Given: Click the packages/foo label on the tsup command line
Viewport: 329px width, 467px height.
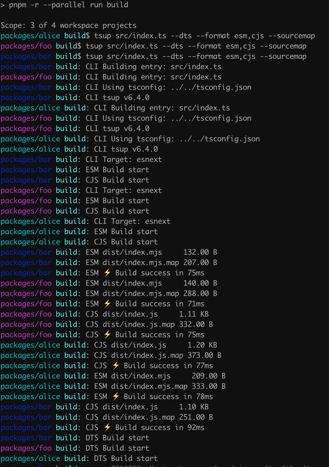Looking at the screenshot, I should (26, 46).
